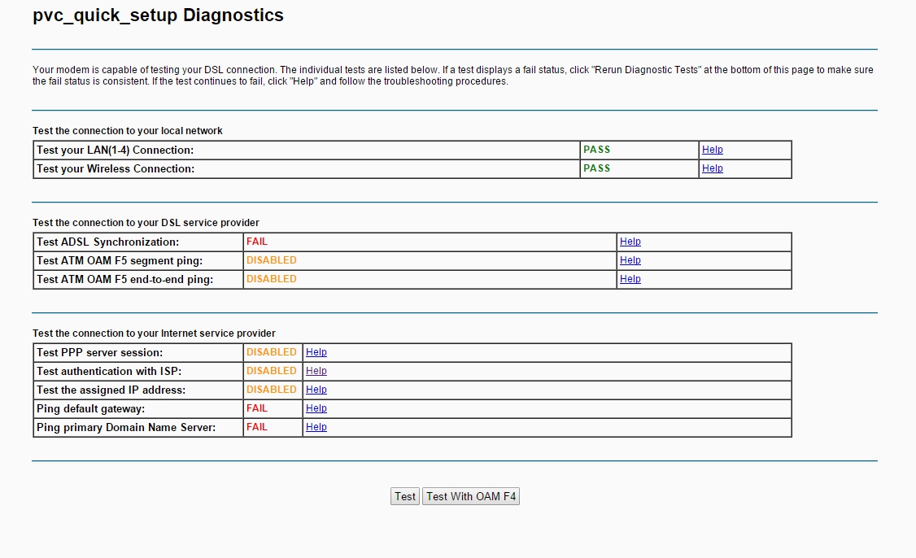The image size is (916, 558).
Task: Click Help for Ping primary Domain Name Server
Action: (x=316, y=427)
